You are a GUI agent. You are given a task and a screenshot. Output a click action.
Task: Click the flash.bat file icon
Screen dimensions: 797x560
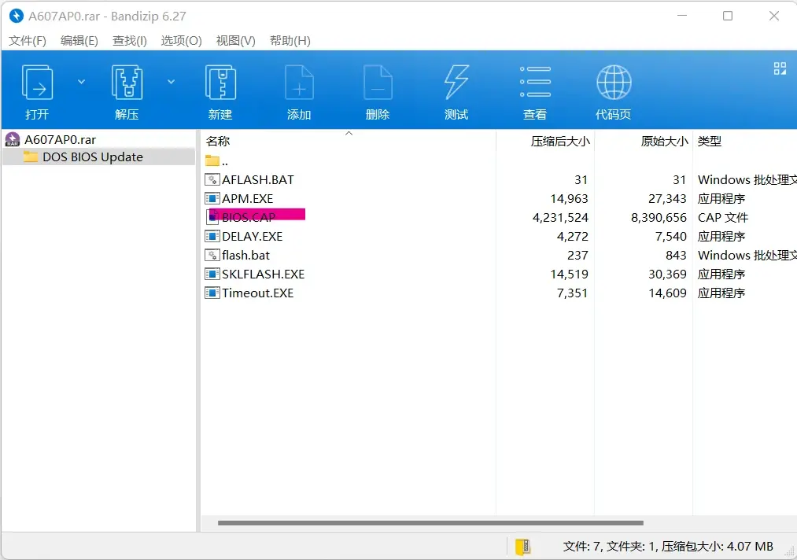(x=212, y=255)
